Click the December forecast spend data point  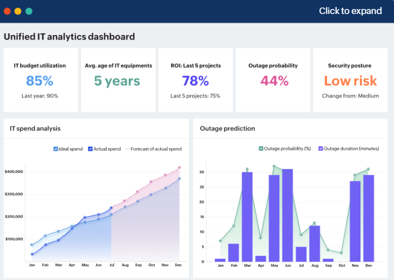[179, 168]
